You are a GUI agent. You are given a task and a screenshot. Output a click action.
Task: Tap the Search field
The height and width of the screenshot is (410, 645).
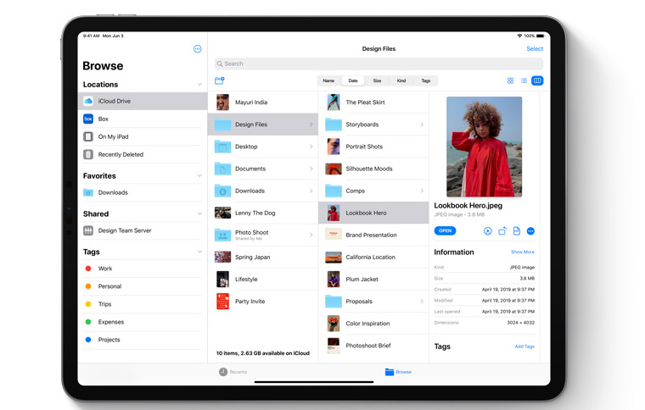[379, 64]
